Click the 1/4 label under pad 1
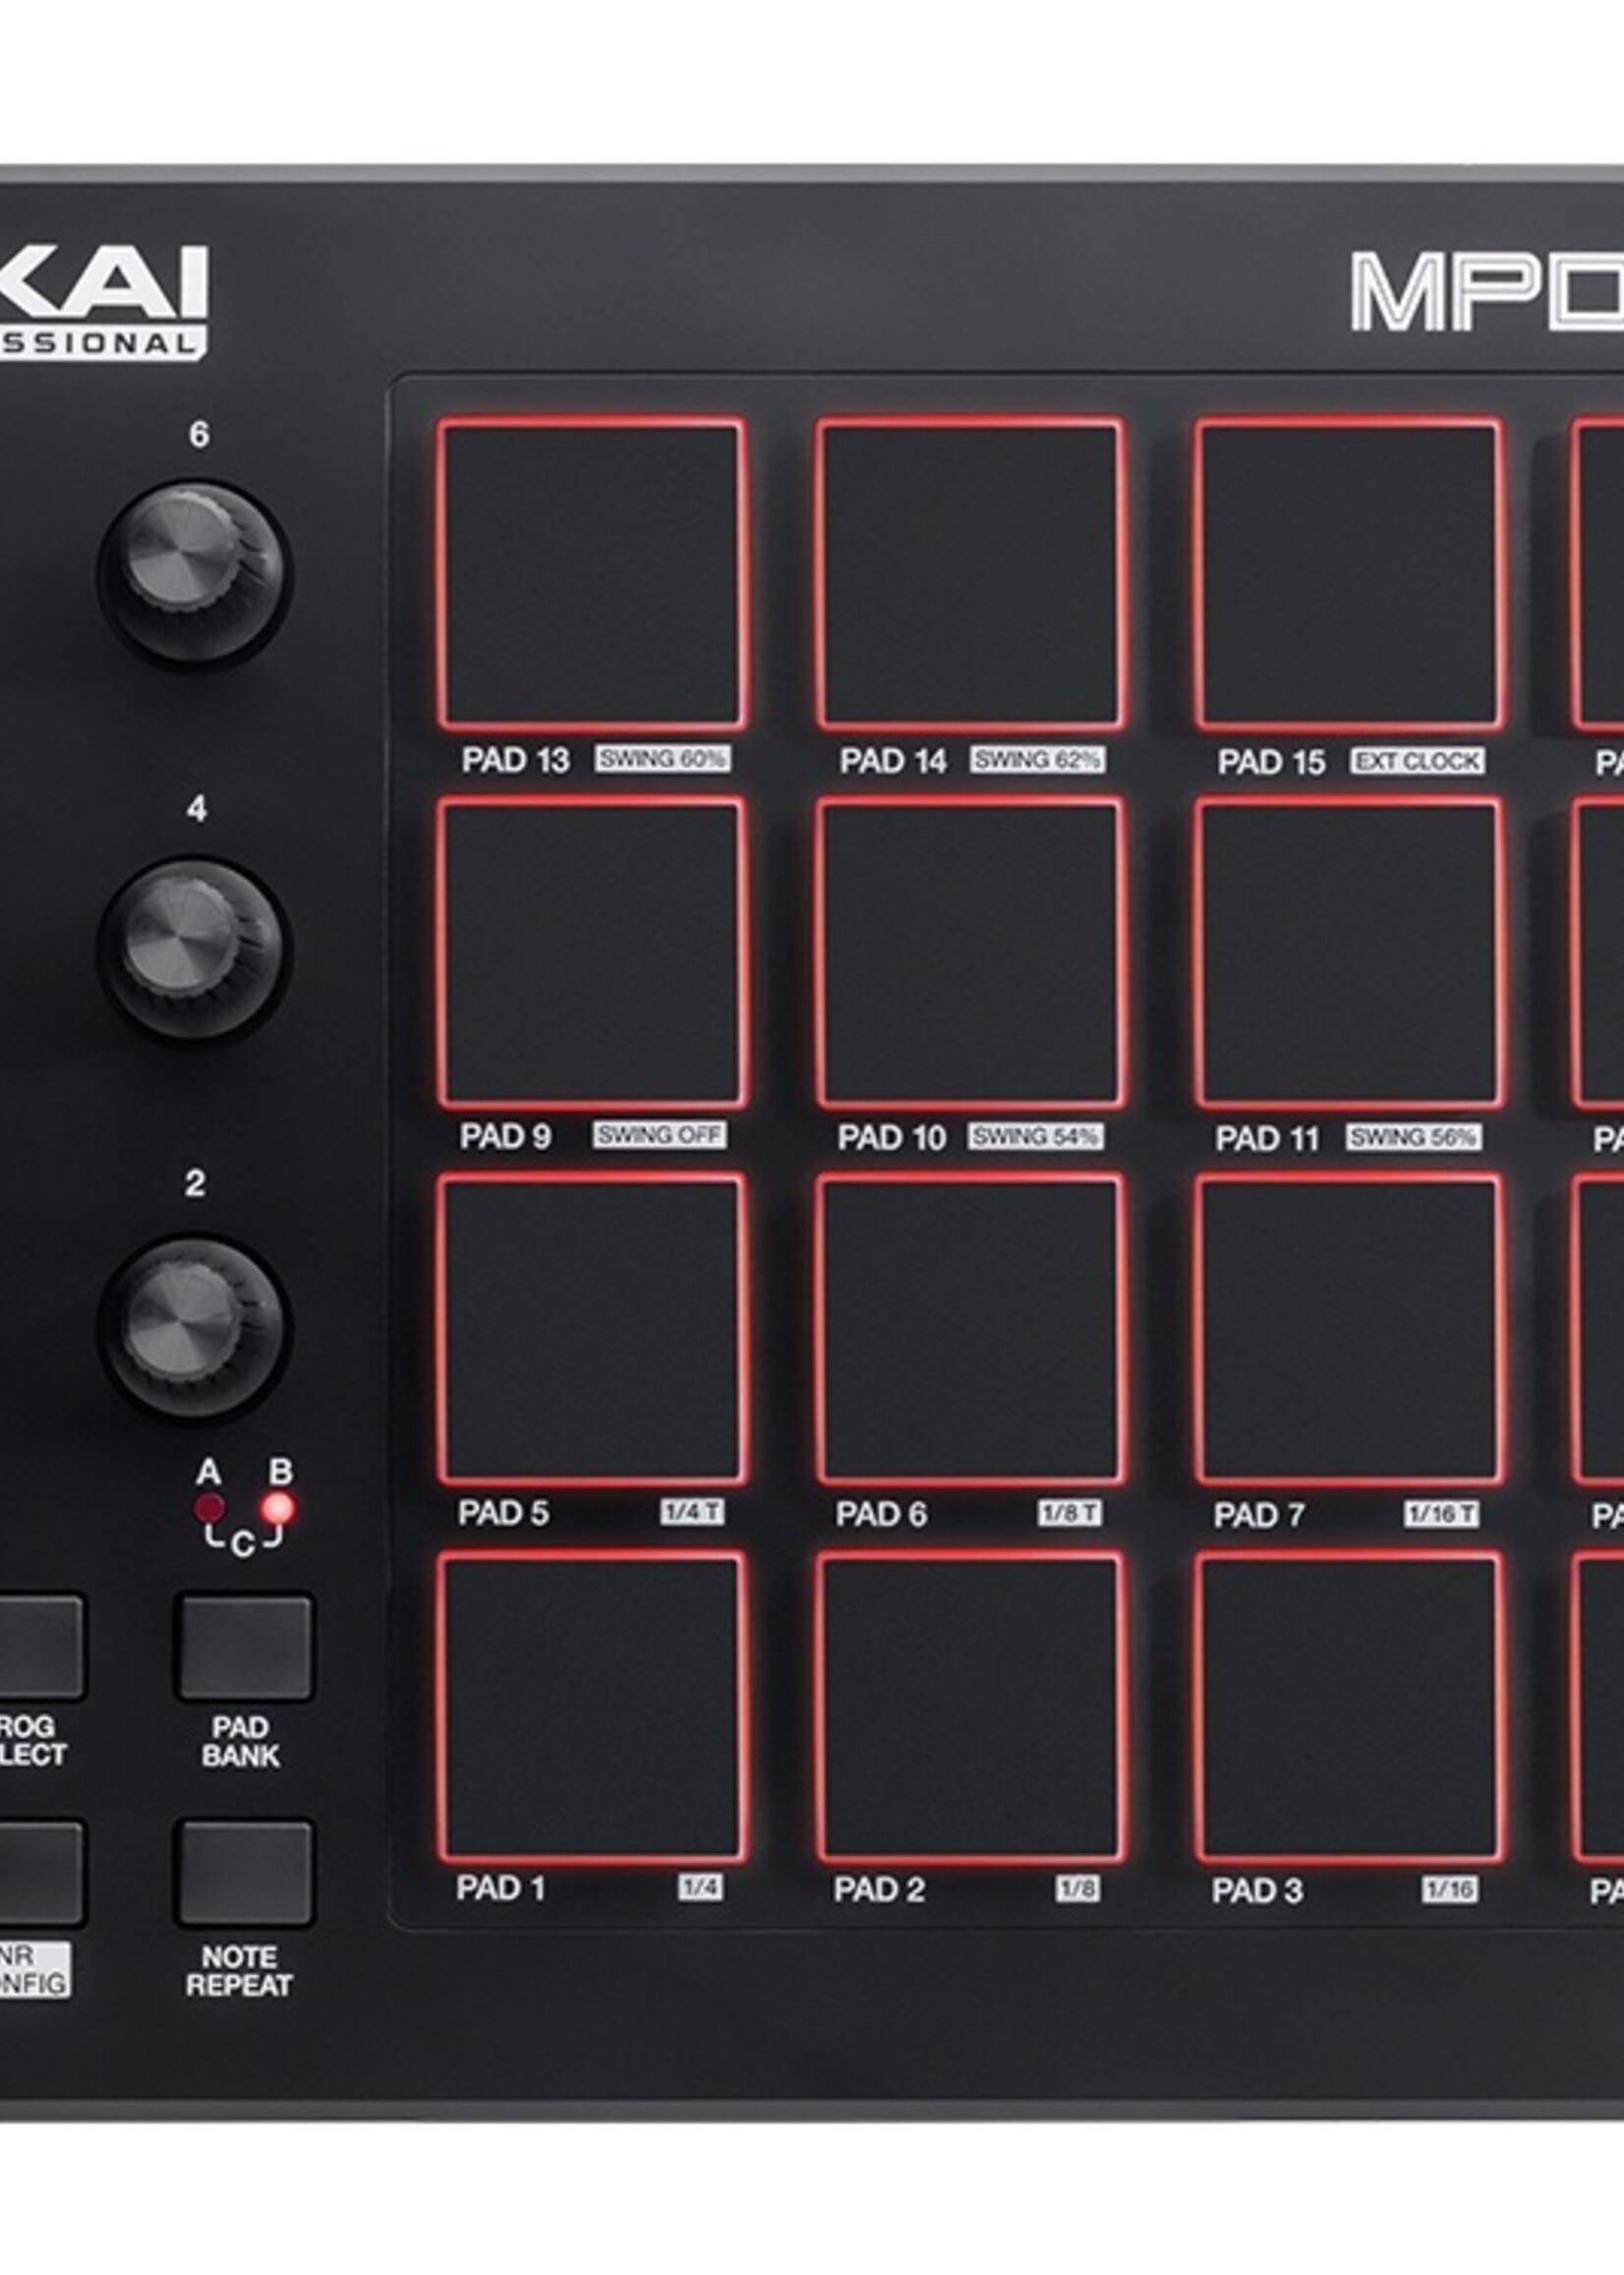 (700, 1887)
